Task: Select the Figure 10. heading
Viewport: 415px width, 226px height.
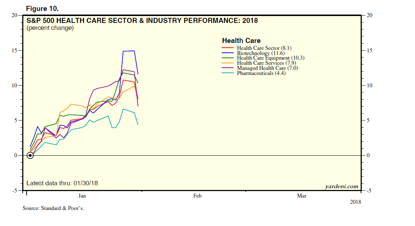Action: [42, 8]
